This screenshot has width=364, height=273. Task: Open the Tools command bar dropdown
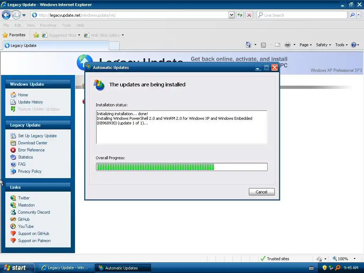(342, 45)
